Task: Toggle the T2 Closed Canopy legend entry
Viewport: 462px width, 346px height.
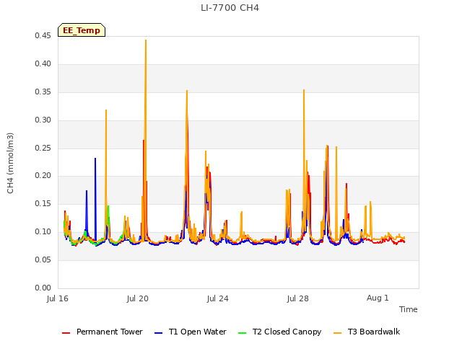Action: click(x=279, y=332)
